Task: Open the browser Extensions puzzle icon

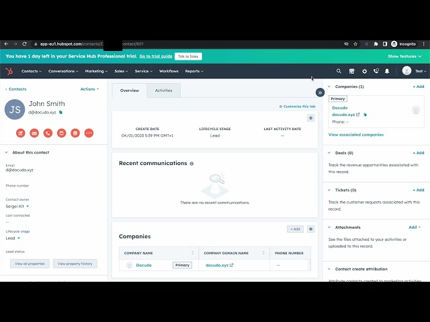Action: click(x=376, y=44)
